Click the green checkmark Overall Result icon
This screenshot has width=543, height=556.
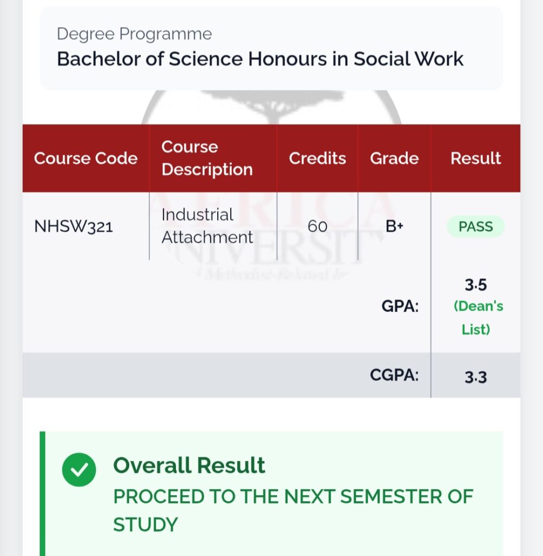pyautogui.click(x=79, y=470)
